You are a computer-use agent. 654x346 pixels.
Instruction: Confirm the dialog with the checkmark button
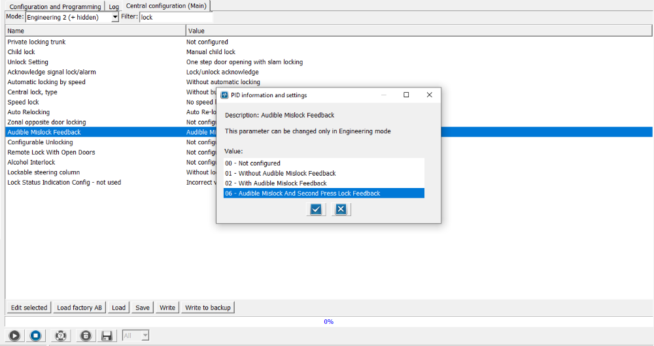[x=316, y=209]
